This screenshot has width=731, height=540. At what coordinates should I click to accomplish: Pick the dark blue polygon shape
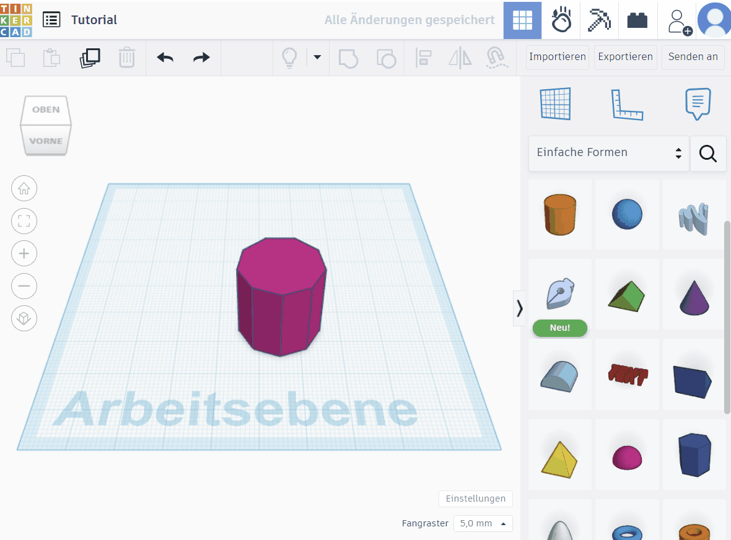tap(694, 455)
